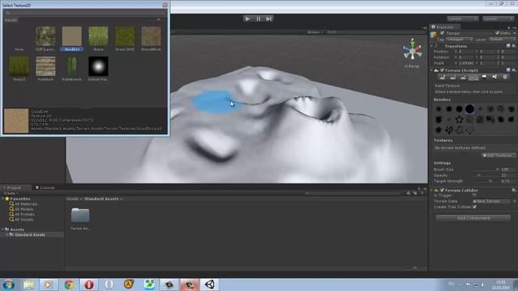Open the Gizmos menu in scene view
The height and width of the screenshot is (291, 518).
(x=315, y=32)
